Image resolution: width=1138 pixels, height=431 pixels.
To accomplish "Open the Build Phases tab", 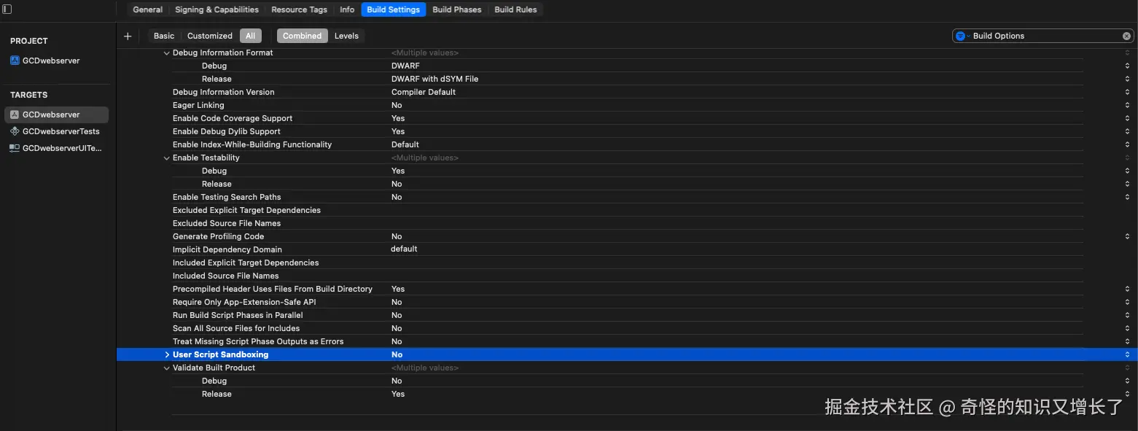I will click(x=456, y=9).
